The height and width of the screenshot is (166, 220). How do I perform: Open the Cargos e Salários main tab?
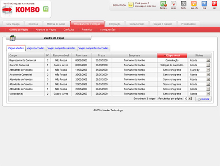coord(163,24)
